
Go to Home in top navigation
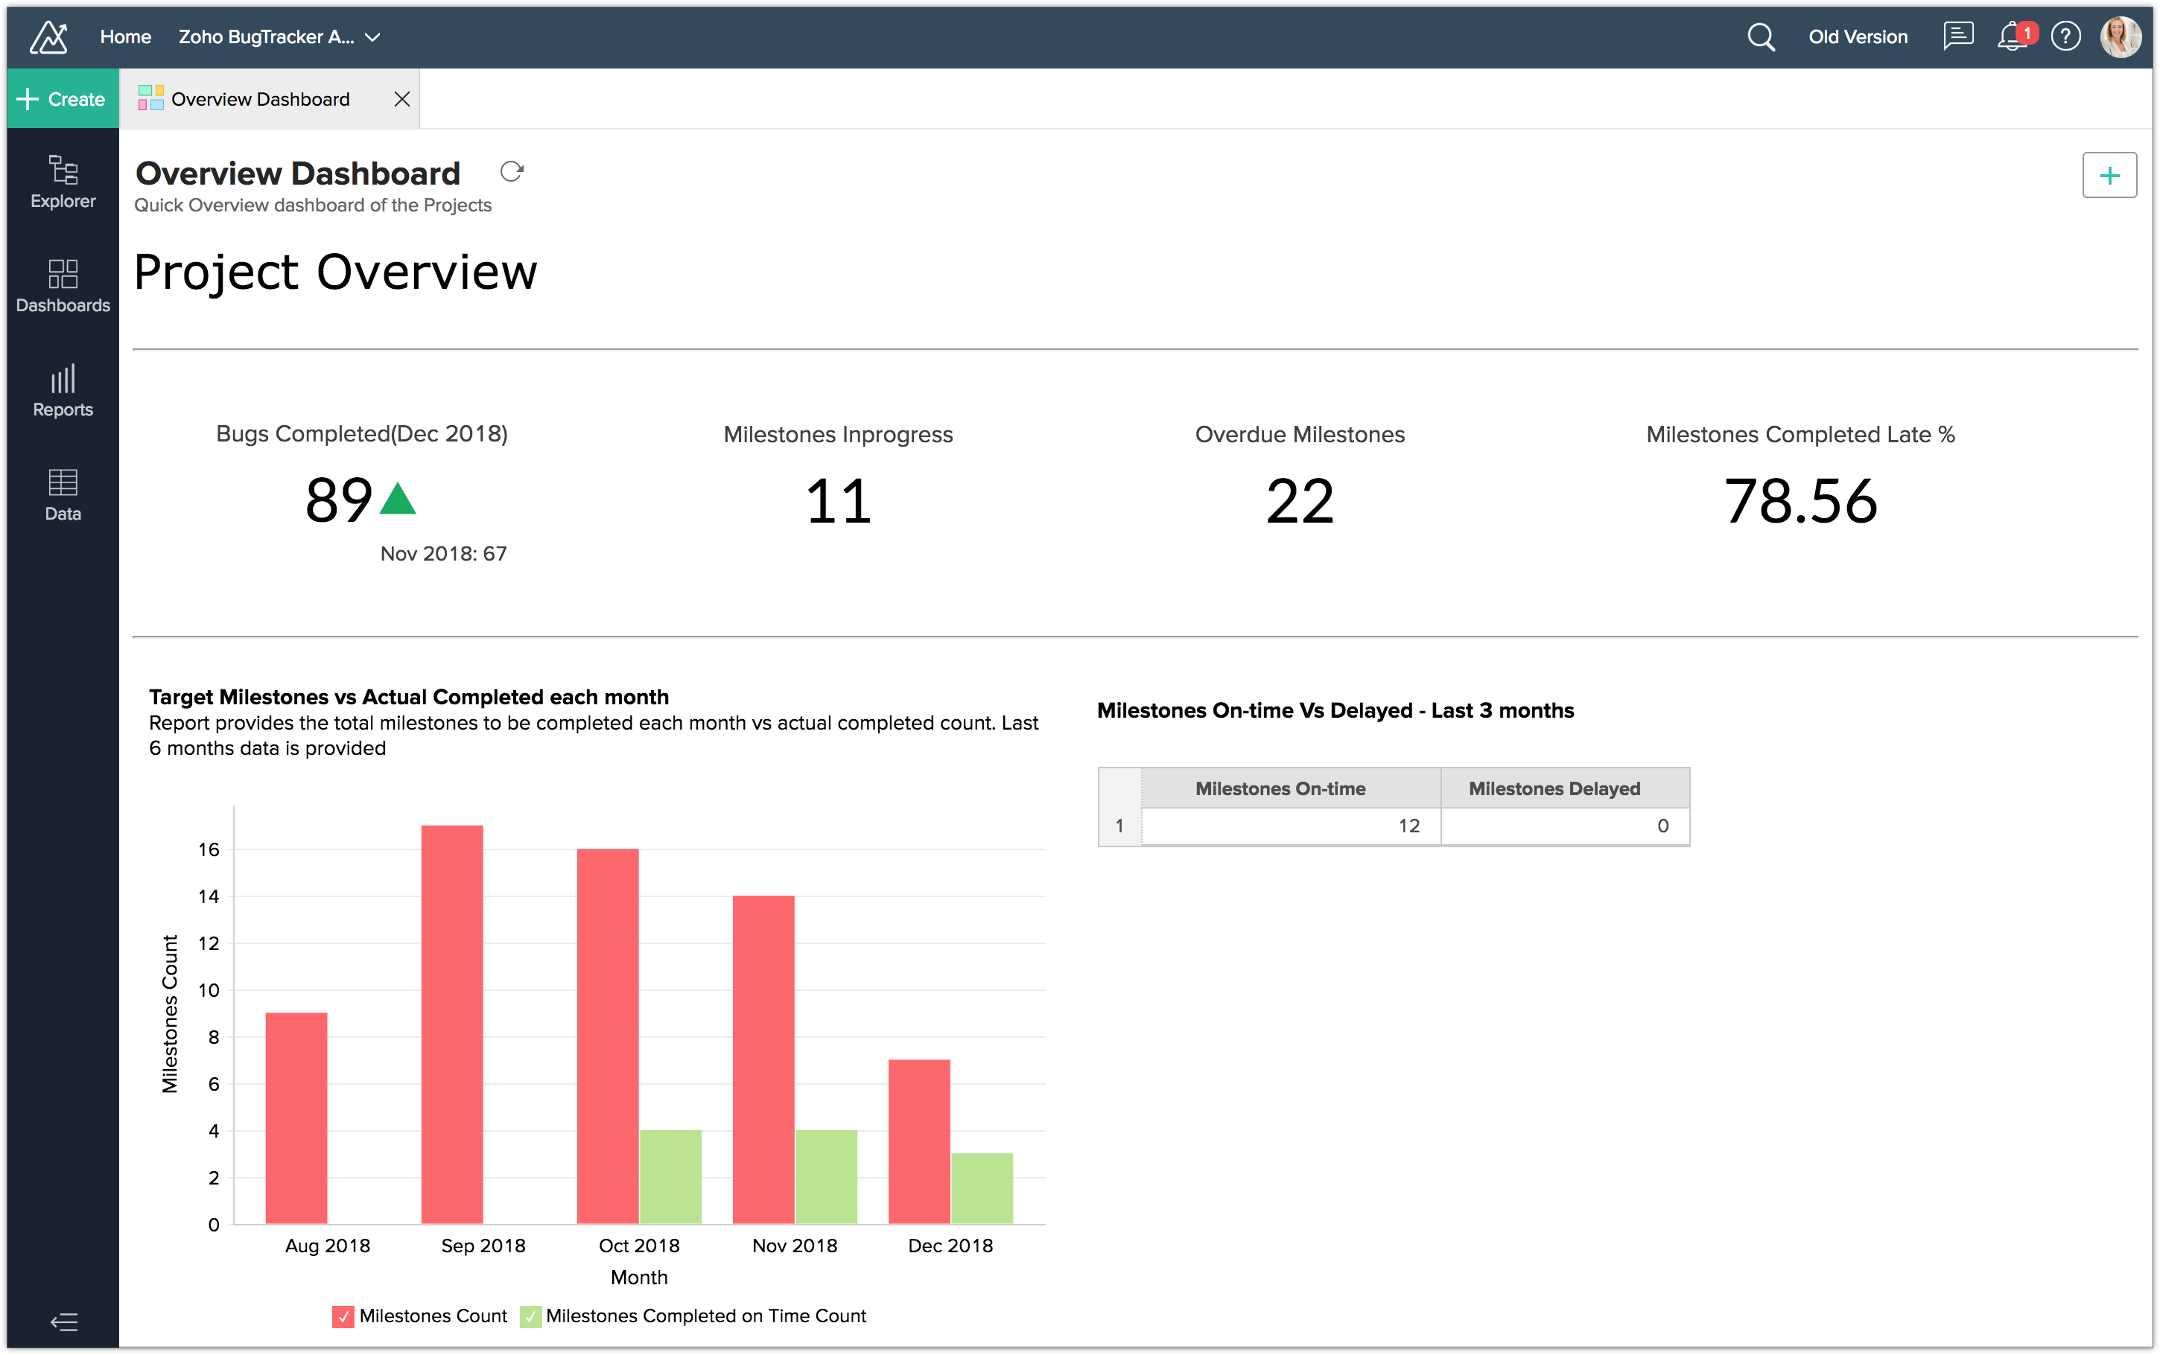125,36
